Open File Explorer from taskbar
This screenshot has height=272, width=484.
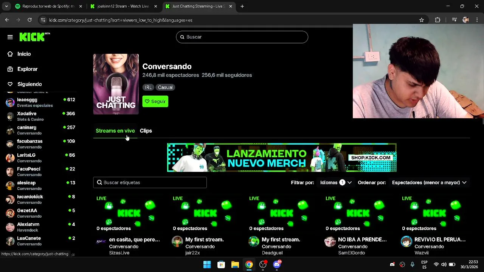point(235,264)
